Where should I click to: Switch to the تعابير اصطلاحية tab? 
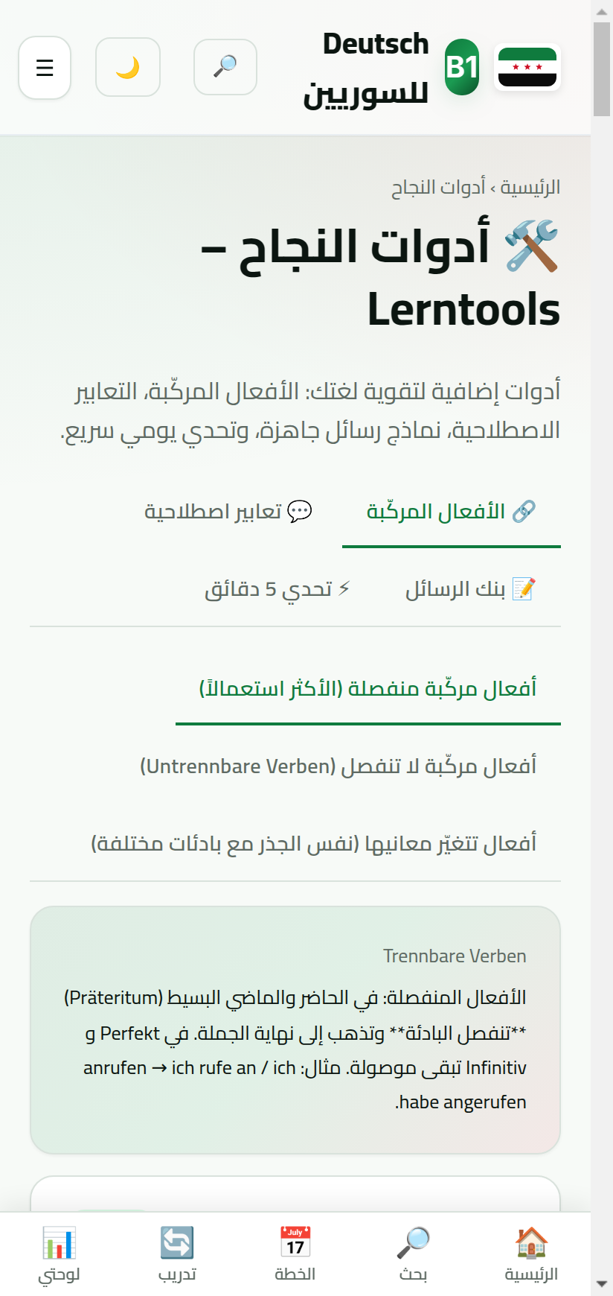[227, 511]
